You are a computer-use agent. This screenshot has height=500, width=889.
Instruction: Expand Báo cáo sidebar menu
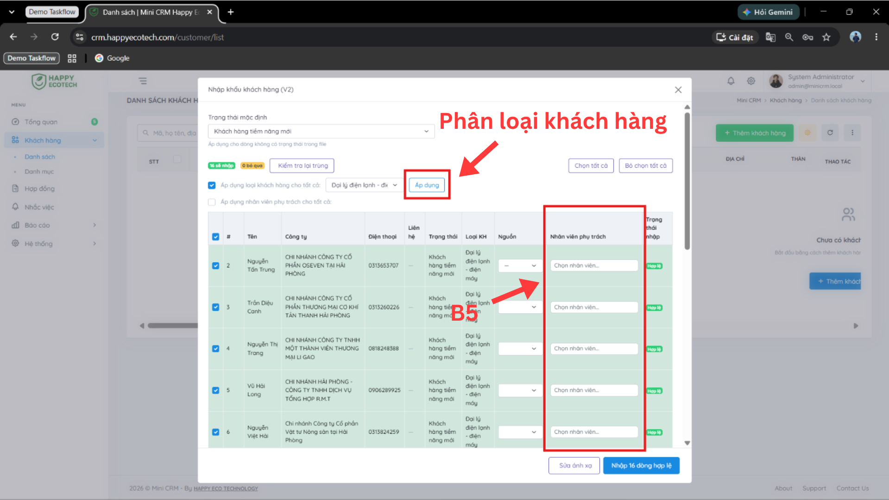[x=54, y=225]
